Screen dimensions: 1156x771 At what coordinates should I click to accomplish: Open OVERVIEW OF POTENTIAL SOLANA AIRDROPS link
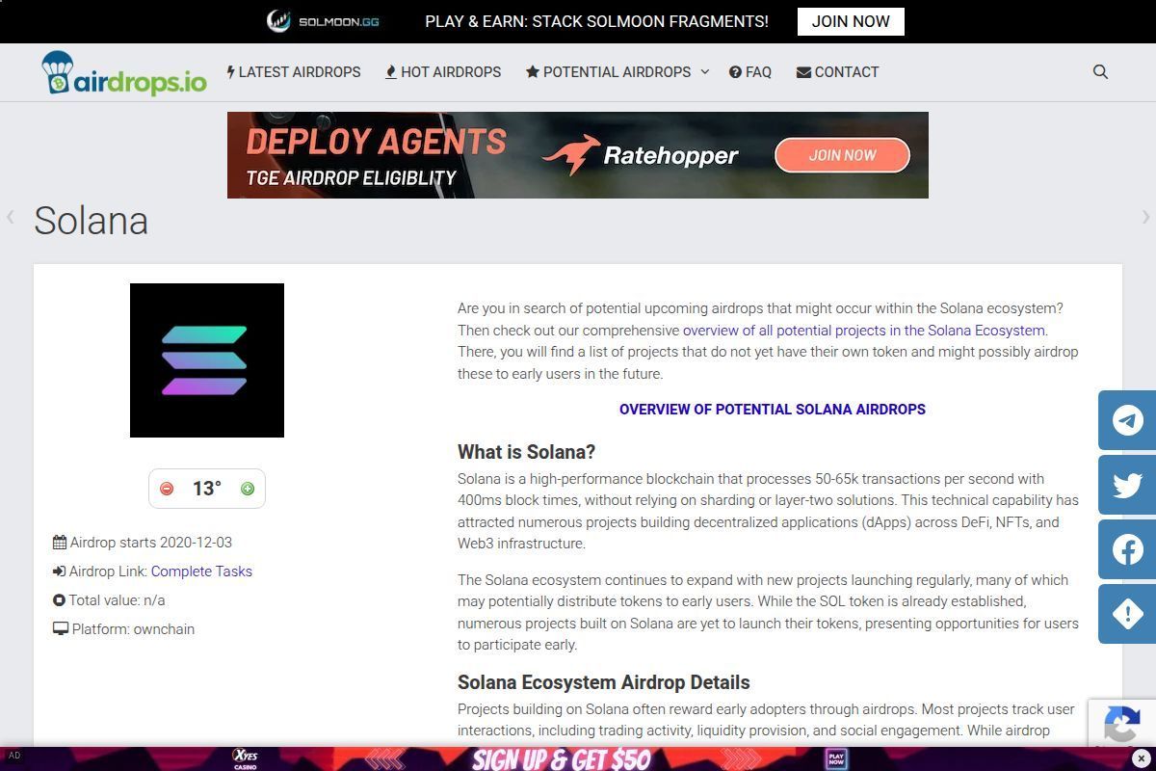click(772, 409)
